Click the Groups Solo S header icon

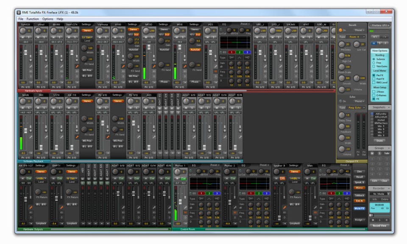[379, 153]
